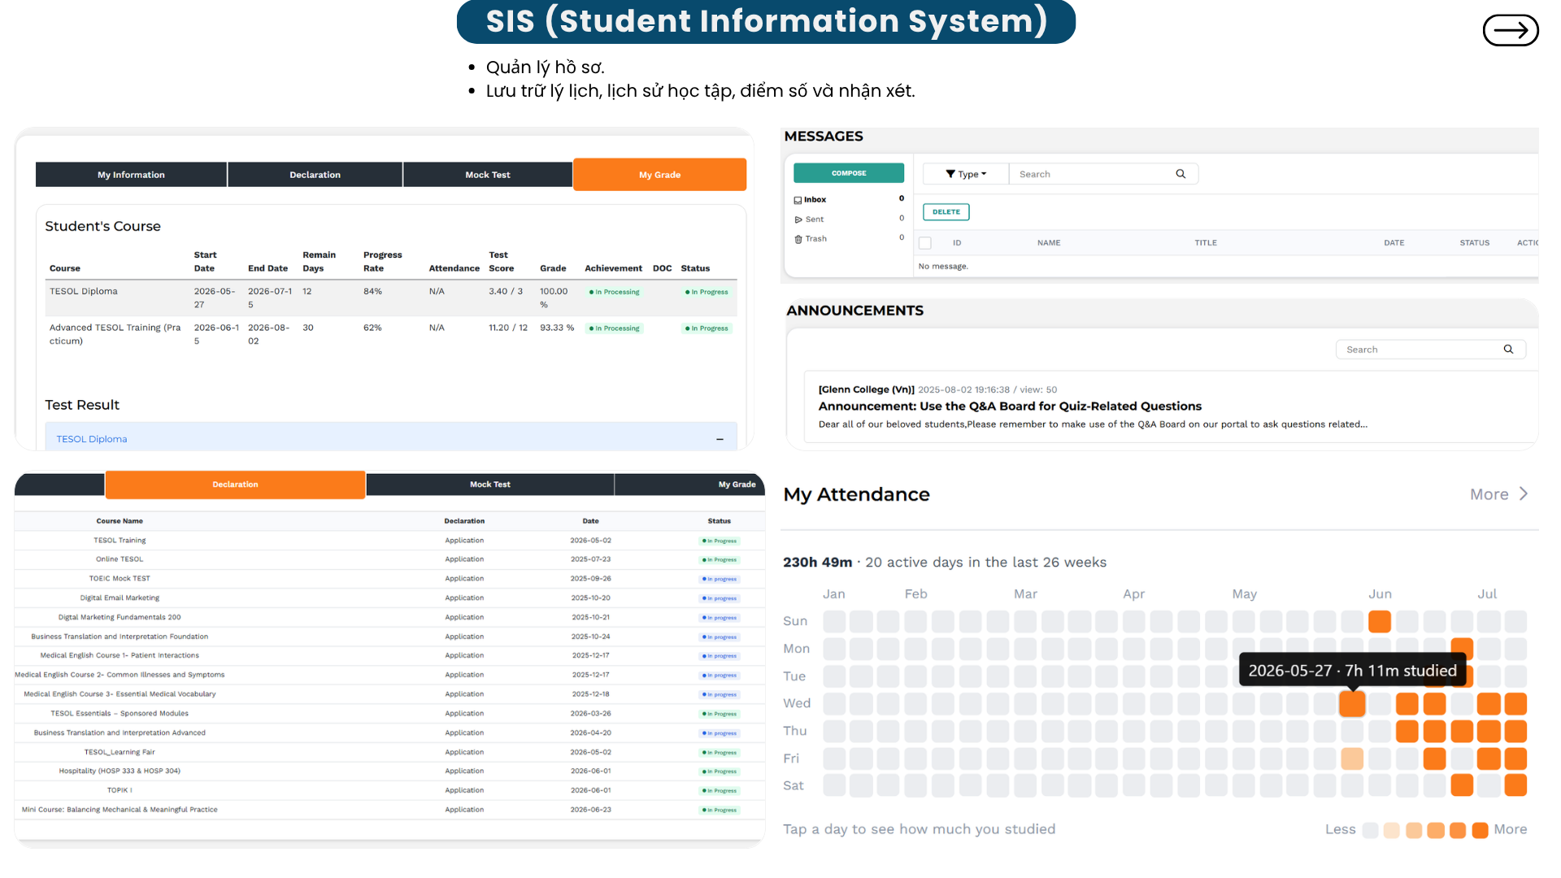Viewport: 1561px width, 878px height.
Task: Open the Q&A Board announcement title
Action: pos(1010,406)
